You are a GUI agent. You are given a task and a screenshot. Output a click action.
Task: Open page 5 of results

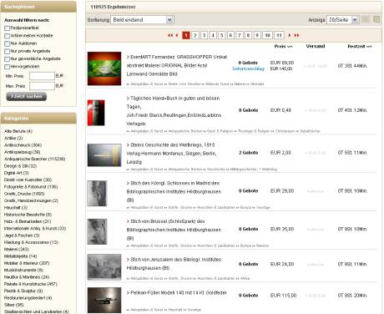(222, 35)
